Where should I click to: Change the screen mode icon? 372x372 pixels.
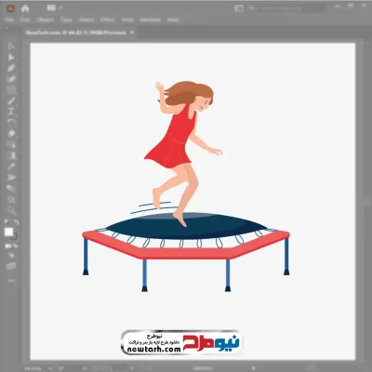click(x=11, y=266)
